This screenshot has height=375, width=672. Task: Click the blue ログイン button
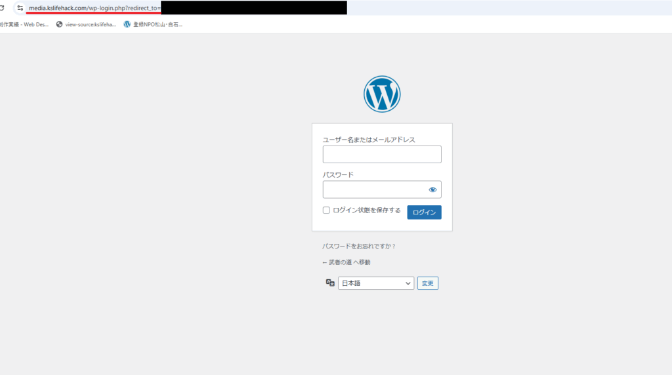[424, 212]
